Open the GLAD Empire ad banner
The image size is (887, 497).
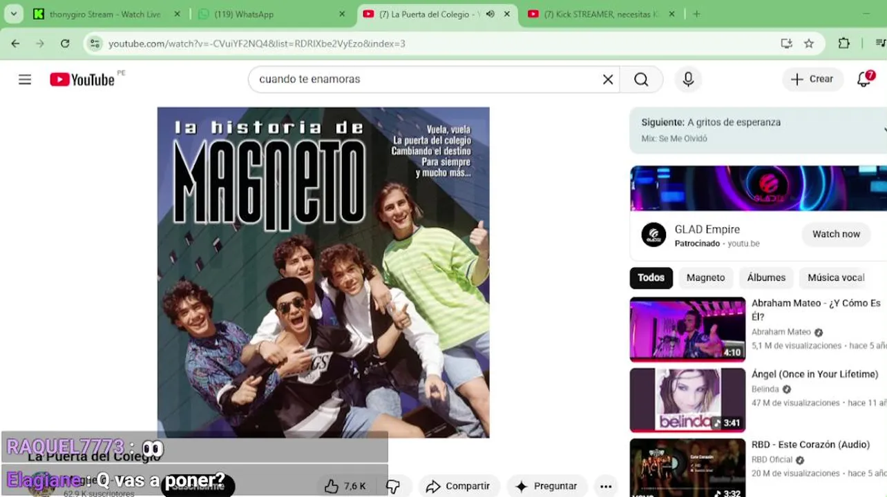759,188
